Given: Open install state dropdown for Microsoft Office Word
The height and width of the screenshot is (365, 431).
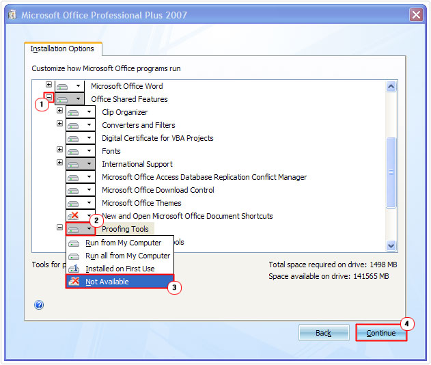Looking at the screenshot, I should click(70, 86).
